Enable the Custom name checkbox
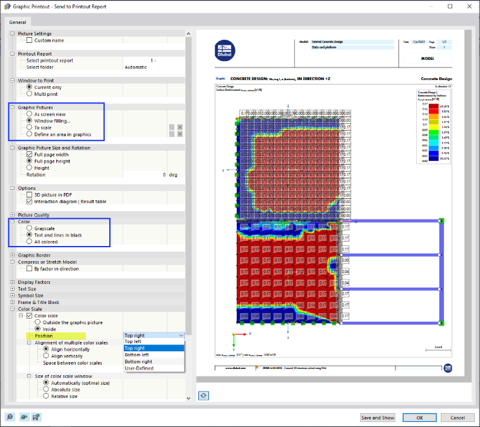The width and height of the screenshot is (480, 427). pyautogui.click(x=30, y=40)
